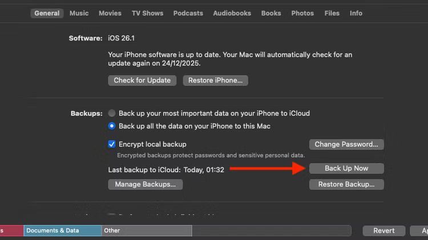
Task: Click Check for Update button
Action: [x=142, y=80]
